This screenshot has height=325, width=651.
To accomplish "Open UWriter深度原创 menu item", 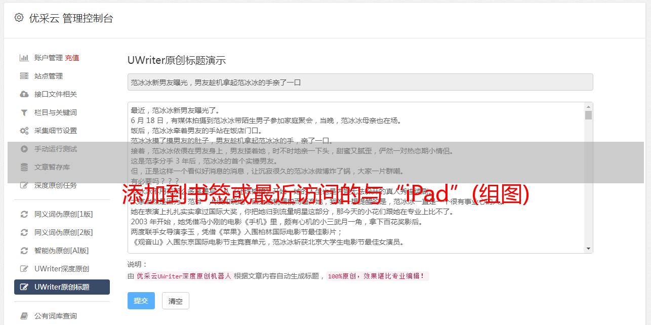I will (62, 269).
